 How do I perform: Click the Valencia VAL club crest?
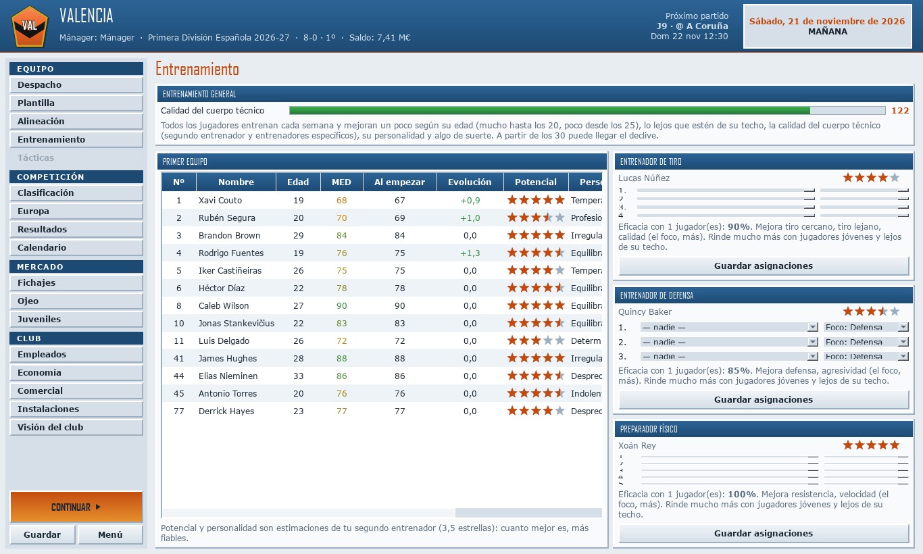pos(30,26)
